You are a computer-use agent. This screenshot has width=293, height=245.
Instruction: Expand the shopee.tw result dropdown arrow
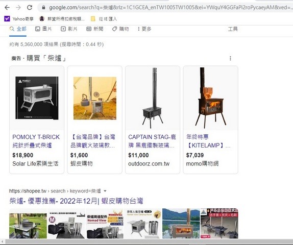pyautogui.click(x=105, y=191)
